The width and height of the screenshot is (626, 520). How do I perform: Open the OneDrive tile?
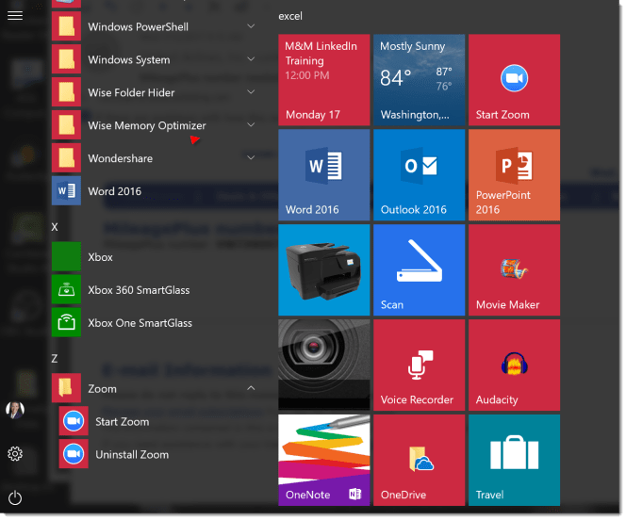[x=420, y=461]
